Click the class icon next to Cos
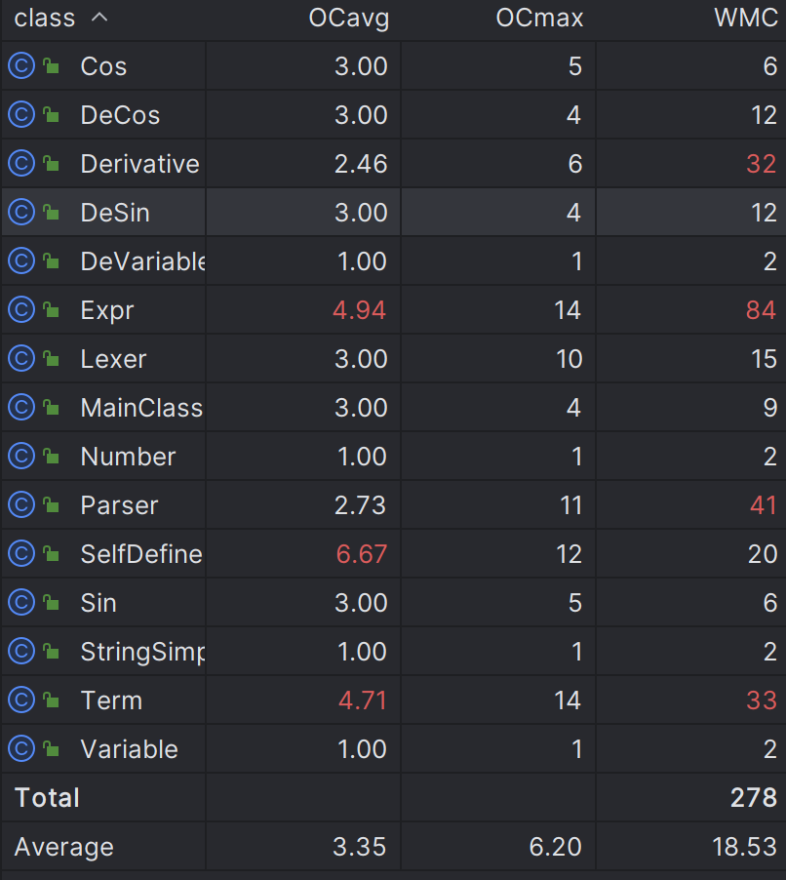 click(x=21, y=65)
